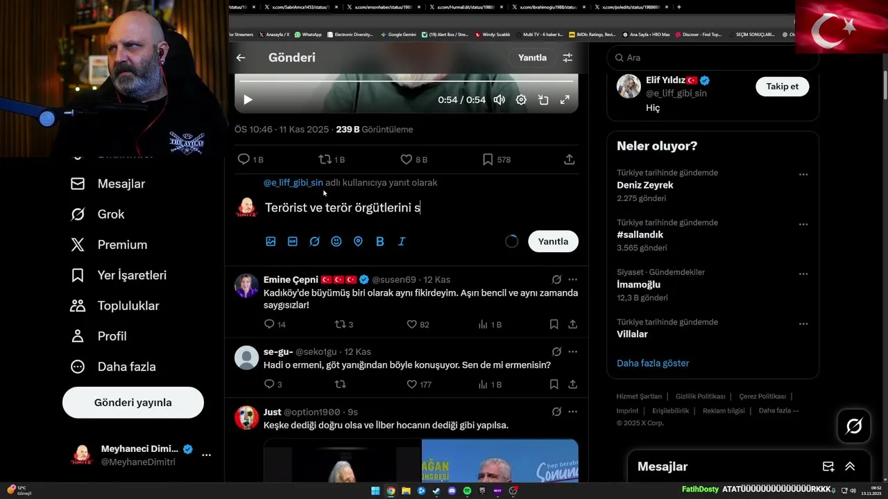Image resolution: width=888 pixels, height=499 pixels.
Task: Ask Grok about Just's reply
Action: click(x=556, y=412)
